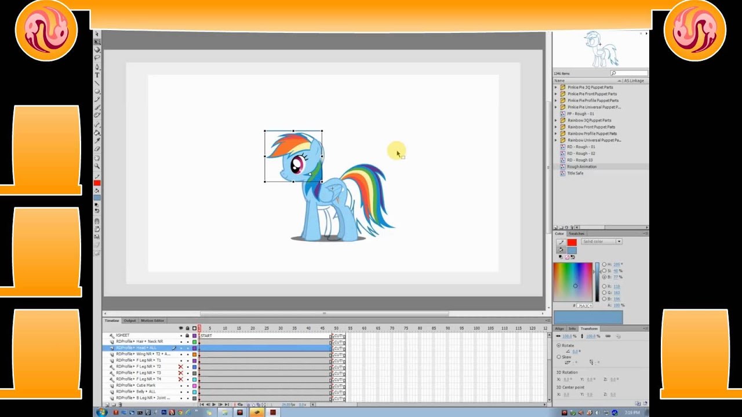Click the hex color value field
The image size is (742, 417).
(585, 305)
